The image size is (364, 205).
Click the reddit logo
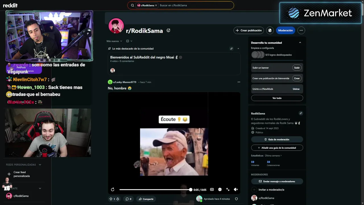(10, 5)
